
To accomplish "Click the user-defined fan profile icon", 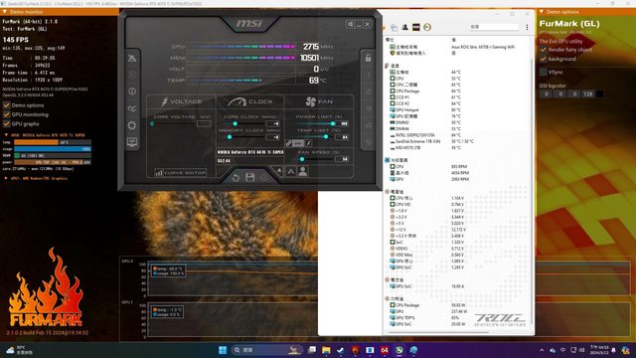I will 303,171.
